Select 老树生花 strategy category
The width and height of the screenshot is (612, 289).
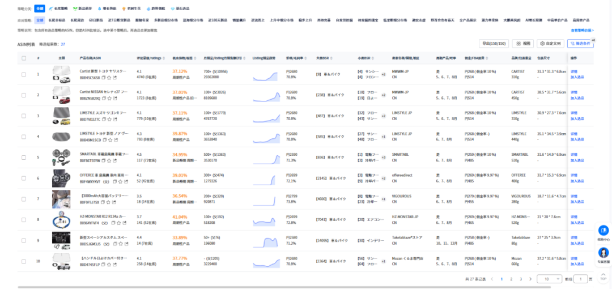(x=131, y=8)
